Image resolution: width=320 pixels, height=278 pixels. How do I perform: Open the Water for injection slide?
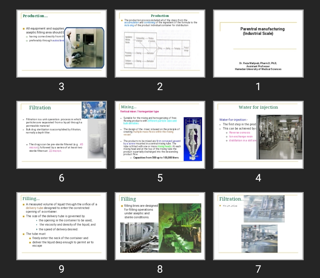(x=258, y=135)
